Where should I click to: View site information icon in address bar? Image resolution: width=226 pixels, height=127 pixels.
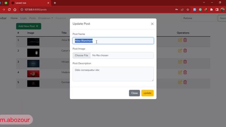point(22,10)
